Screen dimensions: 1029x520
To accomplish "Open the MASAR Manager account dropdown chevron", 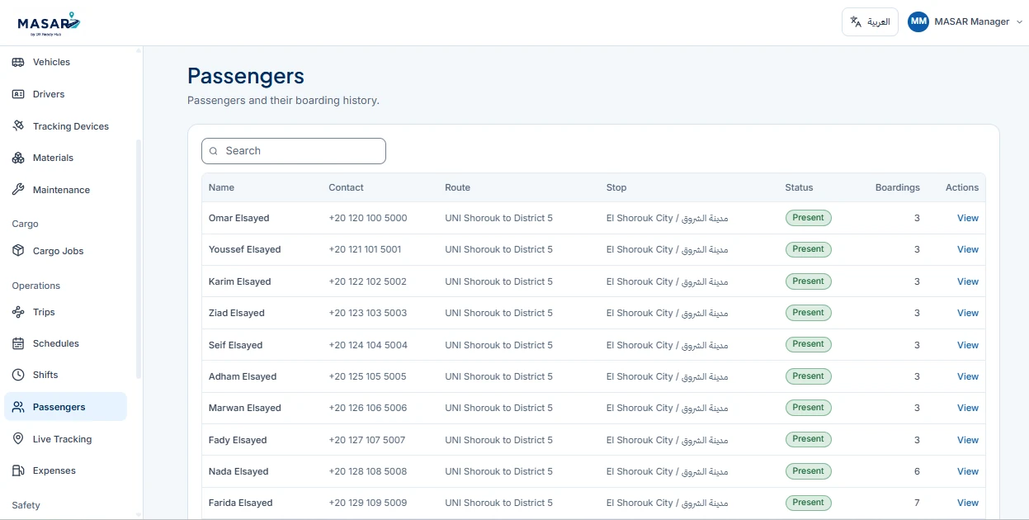I will click(x=1018, y=22).
